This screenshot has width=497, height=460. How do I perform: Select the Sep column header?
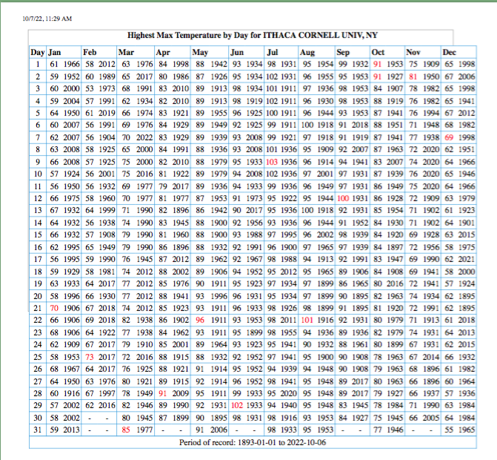[343, 53]
